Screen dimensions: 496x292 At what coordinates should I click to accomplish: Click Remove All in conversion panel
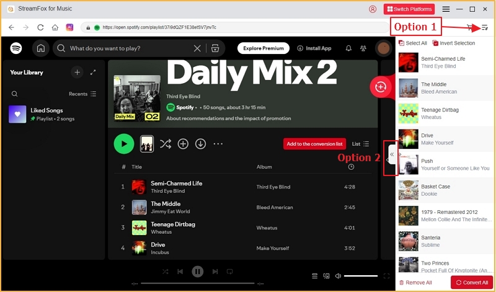[x=415, y=283]
